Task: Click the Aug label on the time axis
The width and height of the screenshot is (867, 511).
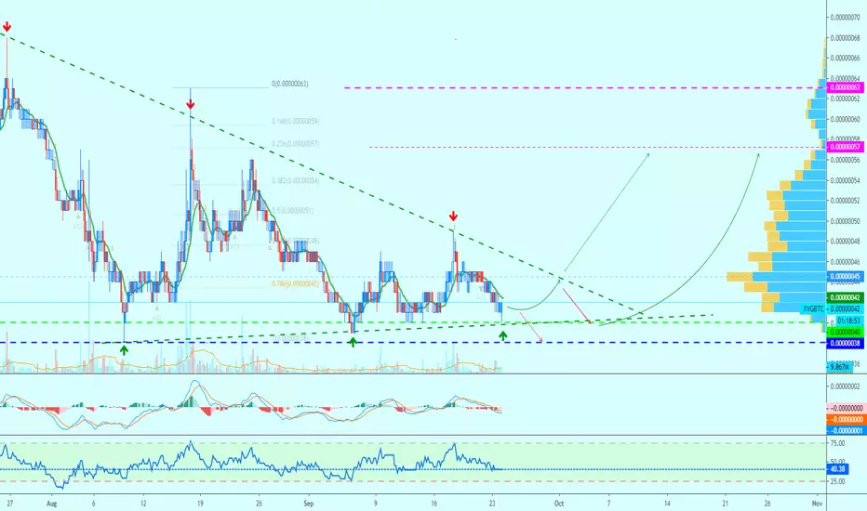Action: pyautogui.click(x=52, y=504)
